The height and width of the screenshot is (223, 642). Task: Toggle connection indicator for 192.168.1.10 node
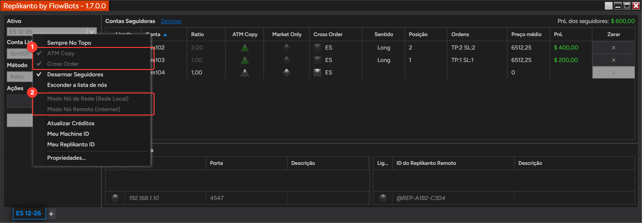point(115,198)
